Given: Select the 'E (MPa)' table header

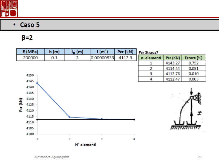Looking at the screenshot, I should (30, 52).
